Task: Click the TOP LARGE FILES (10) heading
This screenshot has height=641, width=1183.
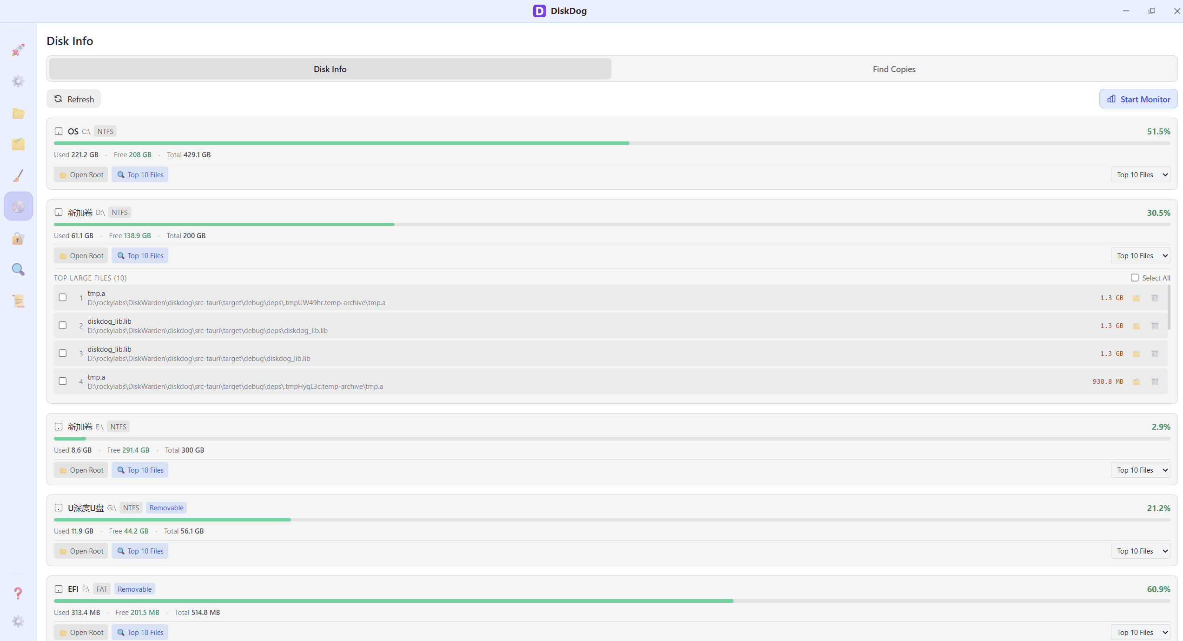Action: click(x=90, y=278)
